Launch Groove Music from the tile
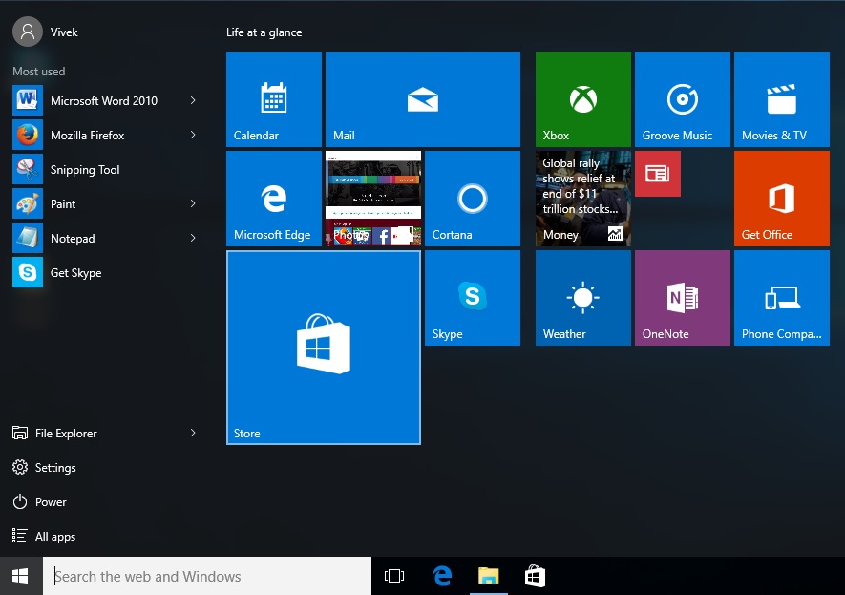Viewport: 845px width, 595px height. click(x=682, y=98)
